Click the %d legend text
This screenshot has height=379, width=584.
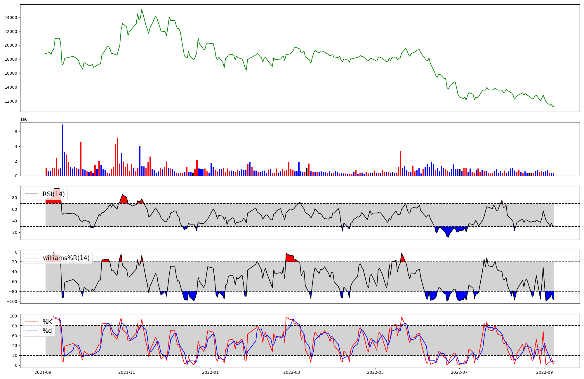[x=47, y=331]
